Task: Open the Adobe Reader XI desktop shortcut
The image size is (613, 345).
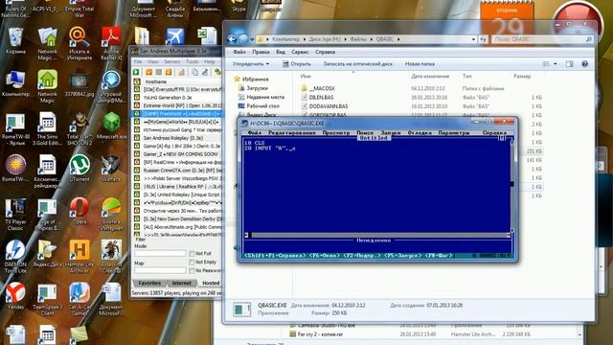Action: pos(111,43)
